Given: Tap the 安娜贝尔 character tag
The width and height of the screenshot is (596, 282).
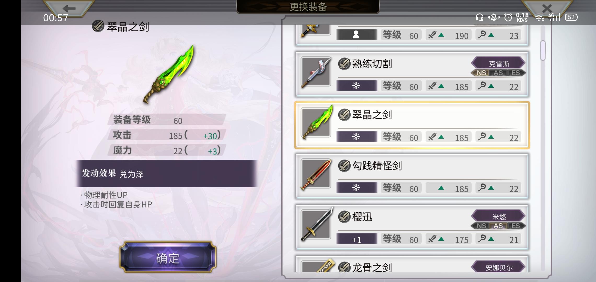Looking at the screenshot, I should point(498,267).
